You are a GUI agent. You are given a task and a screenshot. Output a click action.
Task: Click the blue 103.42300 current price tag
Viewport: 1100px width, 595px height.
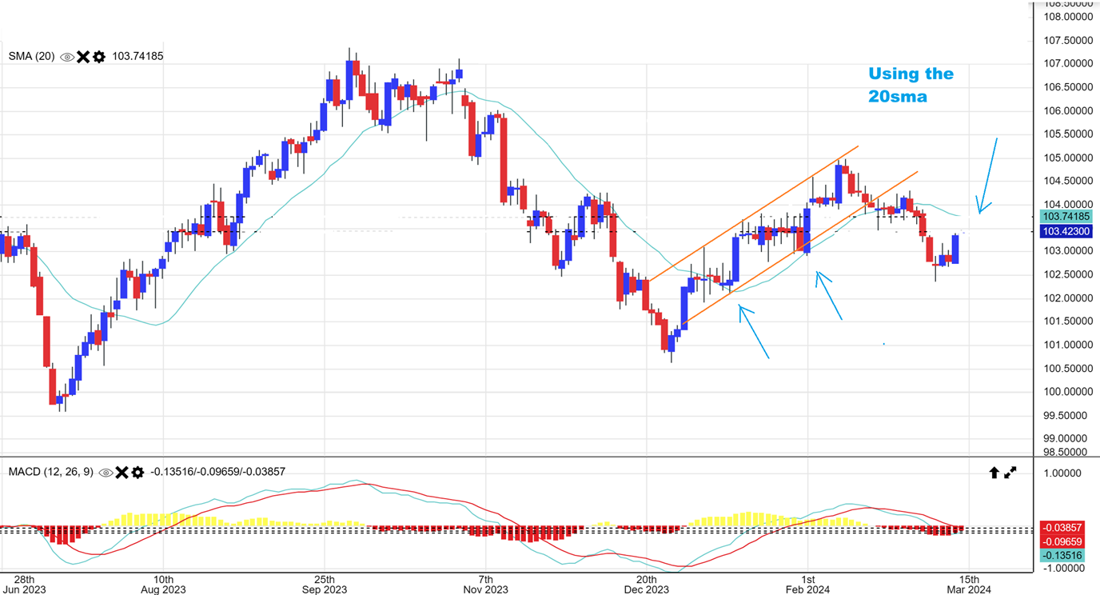tap(1066, 232)
